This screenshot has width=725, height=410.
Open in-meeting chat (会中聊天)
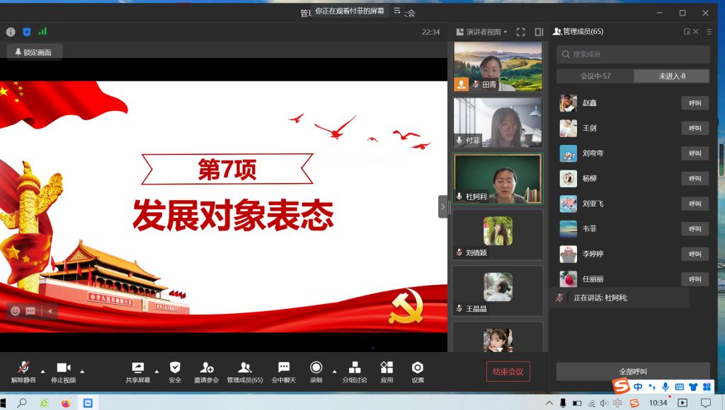coord(283,371)
